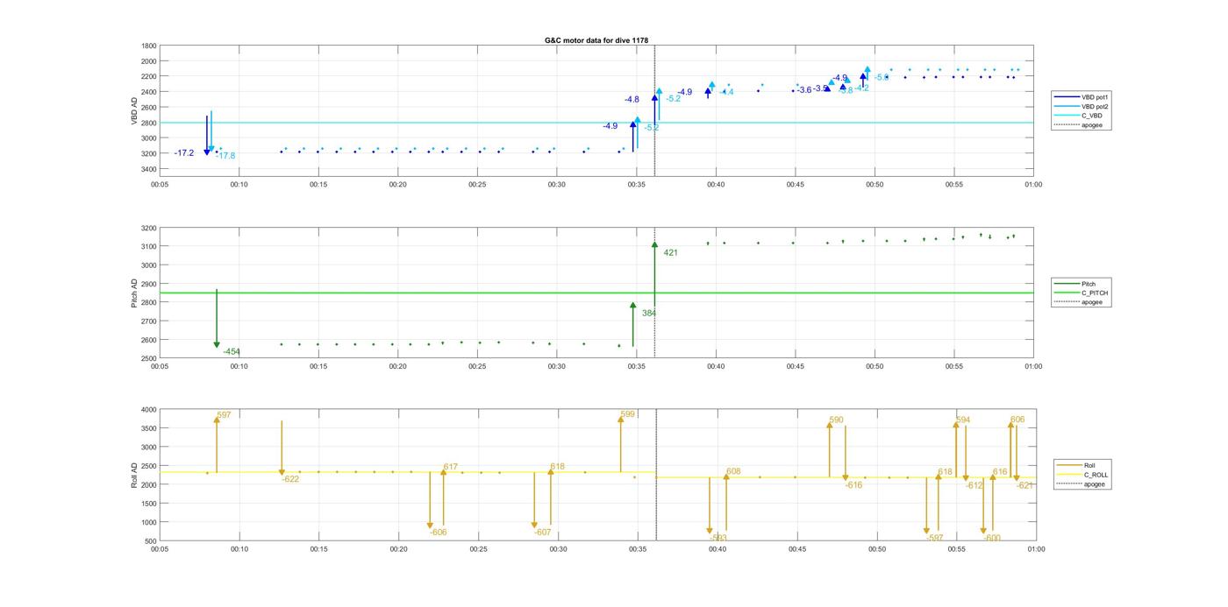
Task: Click the "-597" roll data label
Action: [934, 538]
